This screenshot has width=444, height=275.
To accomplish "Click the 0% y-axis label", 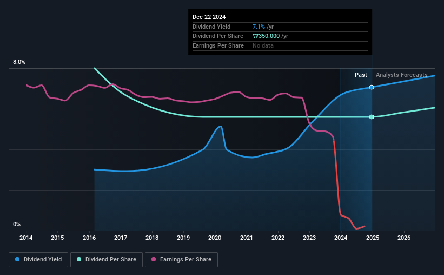I will (17, 225).
